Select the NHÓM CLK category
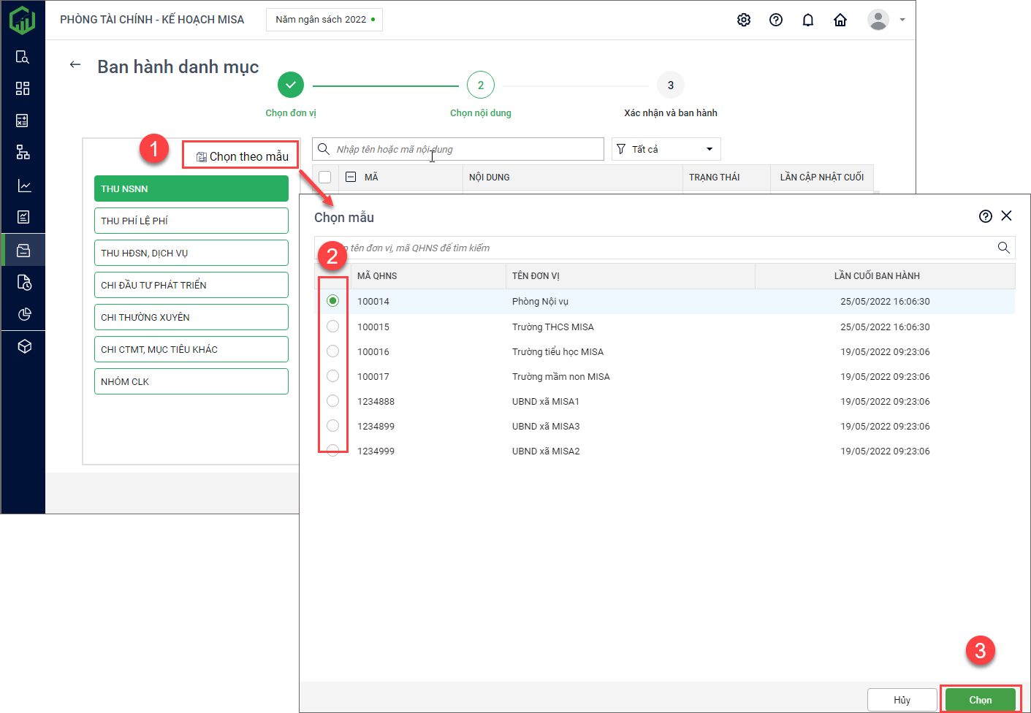Screen dimensions: 1031x713 point(191,381)
